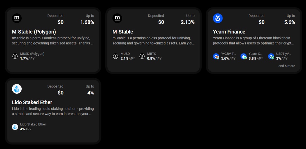Click the 5.6% maximum yield on Yearn Finance

[290, 22]
